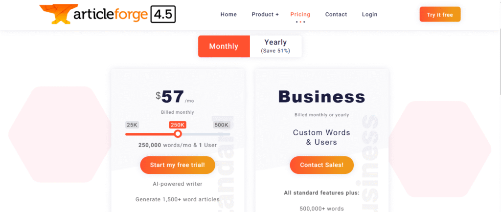Click the articleforge wordmark text
The image size is (501, 212).
110,15
